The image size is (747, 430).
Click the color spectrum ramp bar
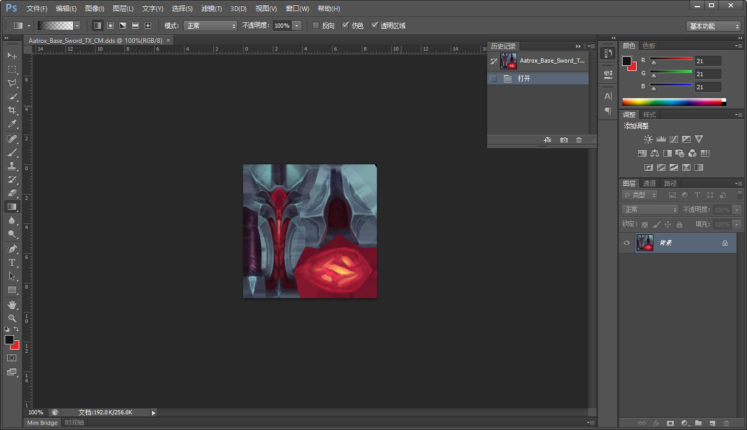click(x=674, y=102)
